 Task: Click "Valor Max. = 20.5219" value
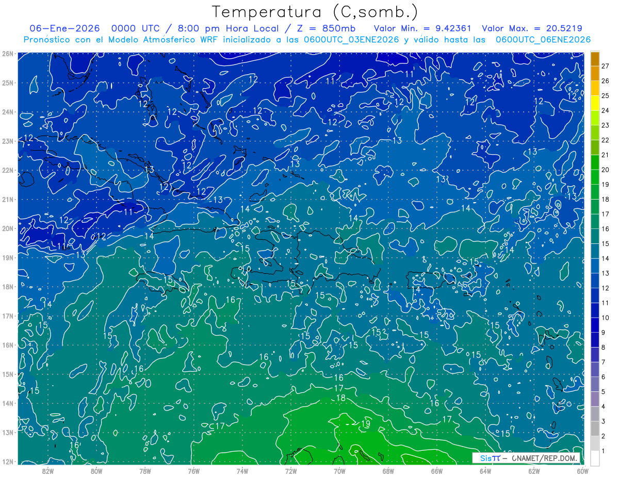[532, 28]
